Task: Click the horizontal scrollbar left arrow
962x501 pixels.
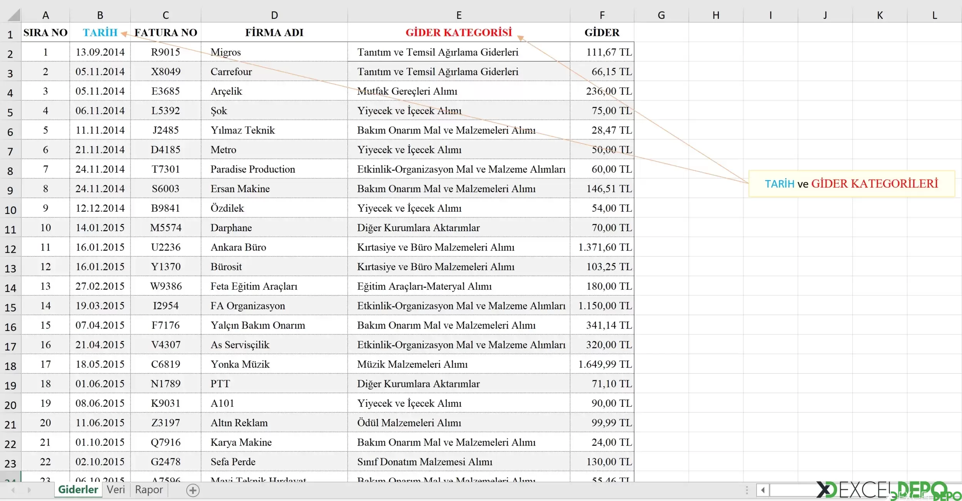Action: pyautogui.click(x=763, y=490)
